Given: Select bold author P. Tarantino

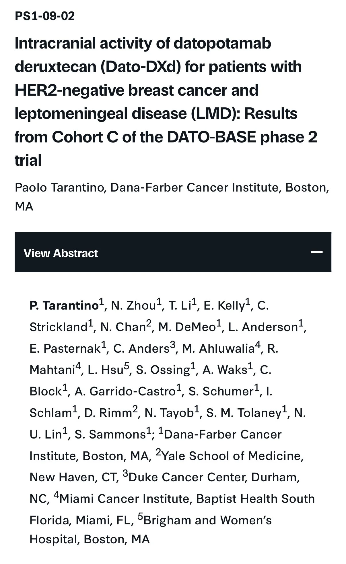Looking at the screenshot, I should click(64, 306).
